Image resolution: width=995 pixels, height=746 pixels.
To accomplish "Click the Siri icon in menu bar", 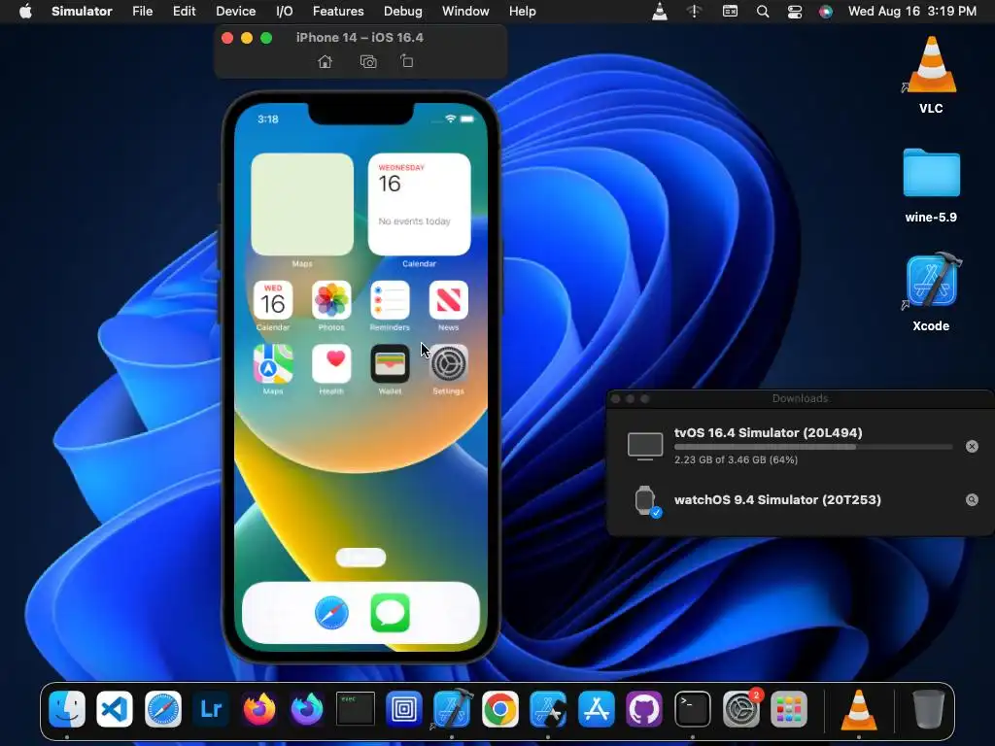I will click(826, 12).
